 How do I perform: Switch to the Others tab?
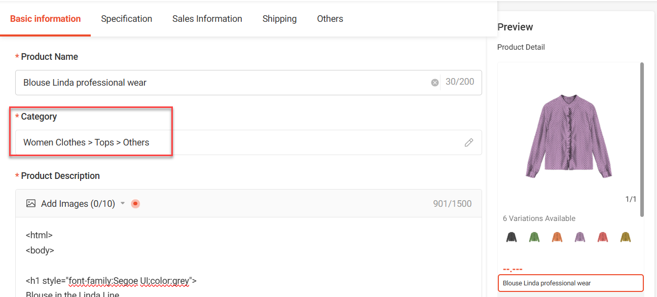tap(330, 19)
